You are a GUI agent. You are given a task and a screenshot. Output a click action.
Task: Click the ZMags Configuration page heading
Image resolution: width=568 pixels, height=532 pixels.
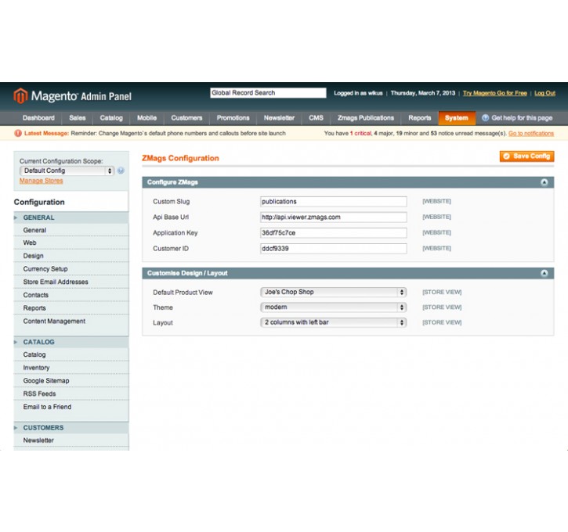(180, 158)
